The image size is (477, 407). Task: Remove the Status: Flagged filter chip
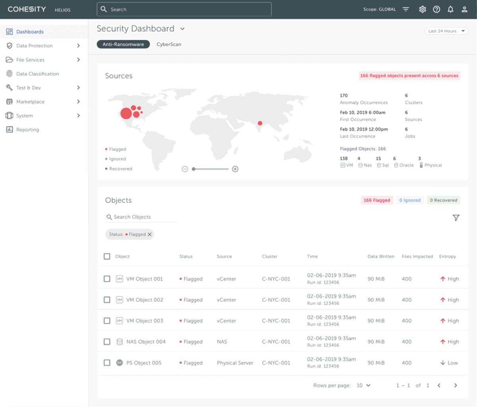tap(150, 235)
